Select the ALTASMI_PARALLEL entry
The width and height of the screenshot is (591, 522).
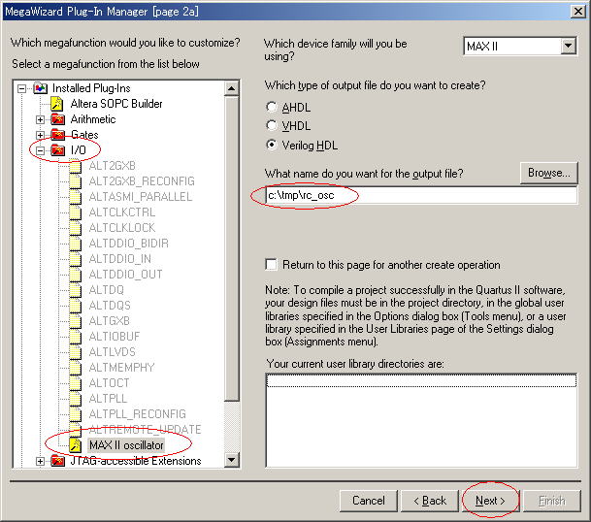pyautogui.click(x=141, y=197)
